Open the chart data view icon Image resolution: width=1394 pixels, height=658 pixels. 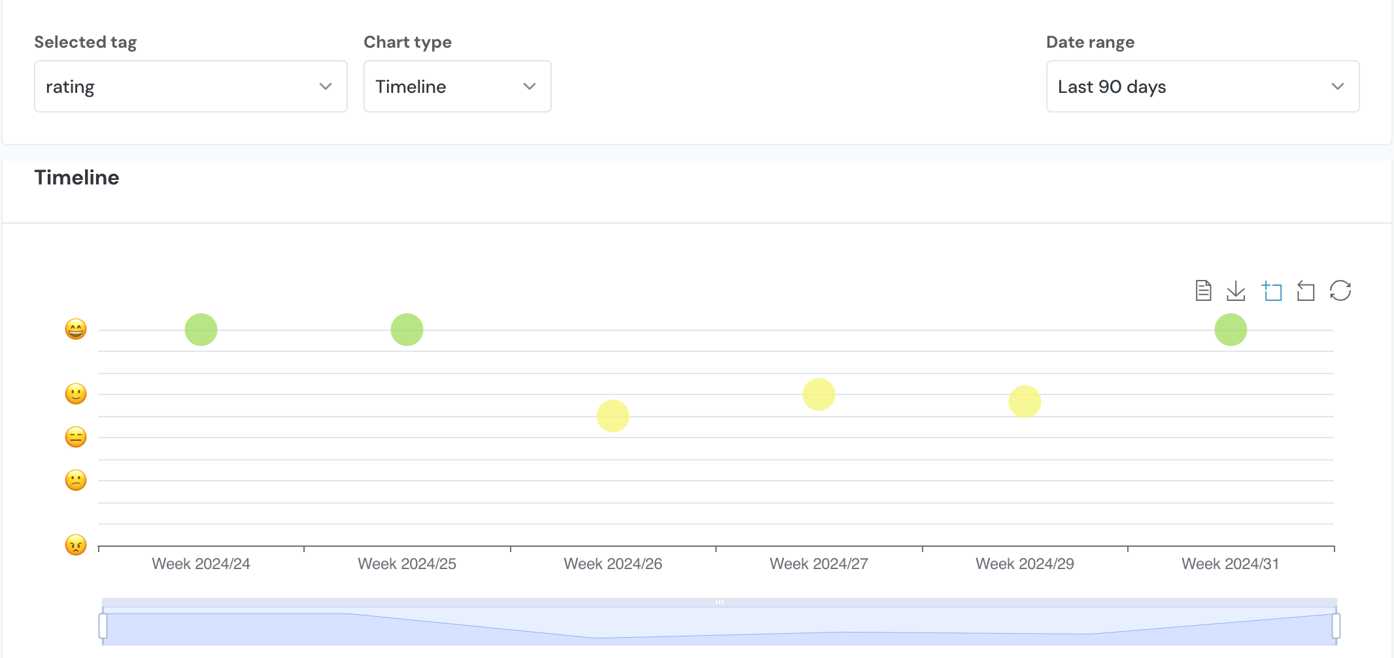pos(1203,290)
